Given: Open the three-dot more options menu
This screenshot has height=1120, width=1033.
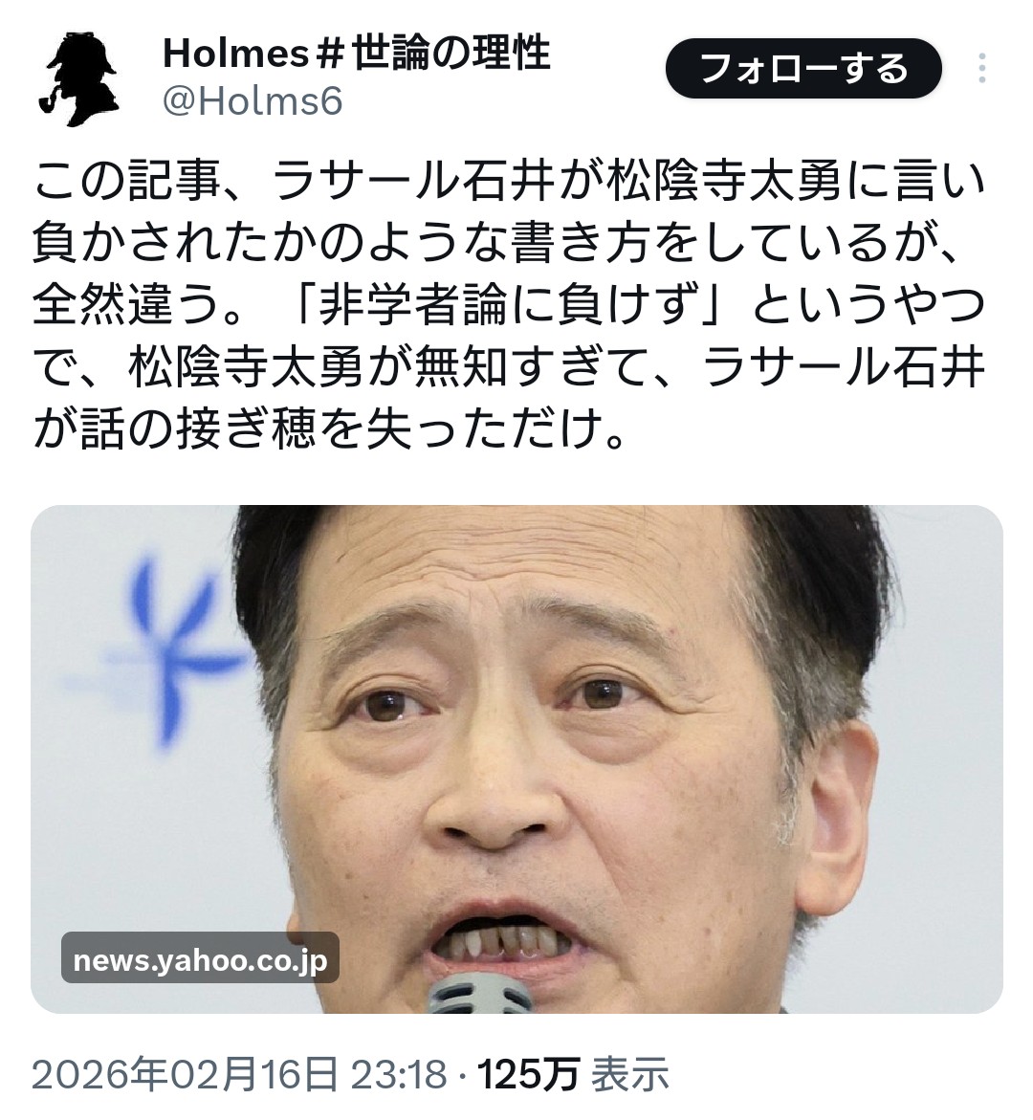Looking at the screenshot, I should (x=983, y=69).
